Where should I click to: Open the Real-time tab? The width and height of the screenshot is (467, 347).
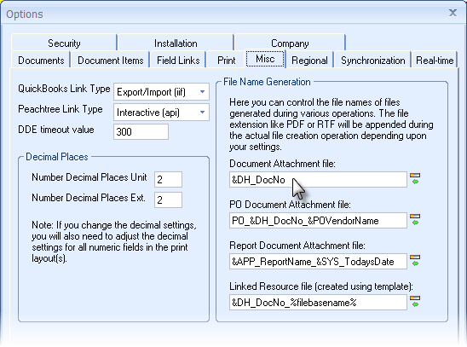[435, 61]
